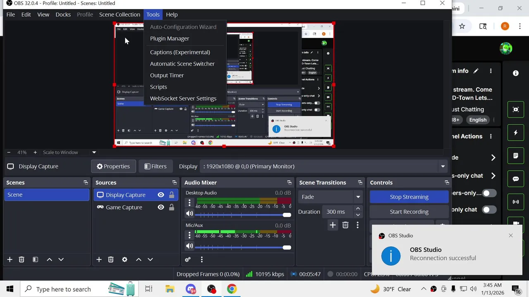Toggle the 'only chat' switch in browser
The height and width of the screenshot is (297, 529).
(489, 210)
